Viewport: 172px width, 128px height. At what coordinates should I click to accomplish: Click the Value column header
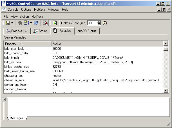click(x=107, y=44)
